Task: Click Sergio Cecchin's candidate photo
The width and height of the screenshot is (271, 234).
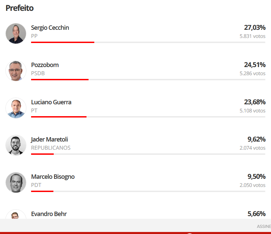Action: tap(16, 34)
